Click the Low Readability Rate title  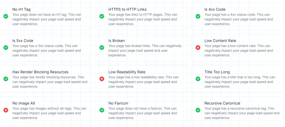point(127,72)
